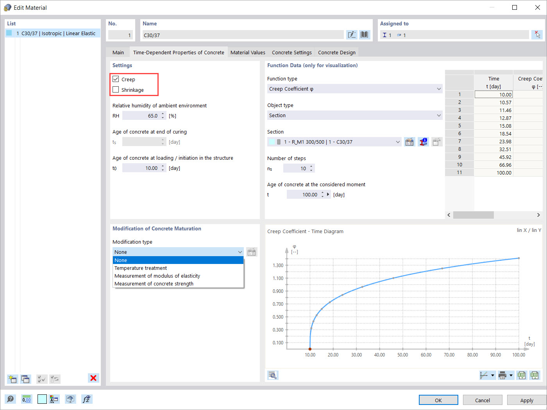Click the table horizontal scrollbar thumb
This screenshot has width=547, height=410.
[x=473, y=215]
